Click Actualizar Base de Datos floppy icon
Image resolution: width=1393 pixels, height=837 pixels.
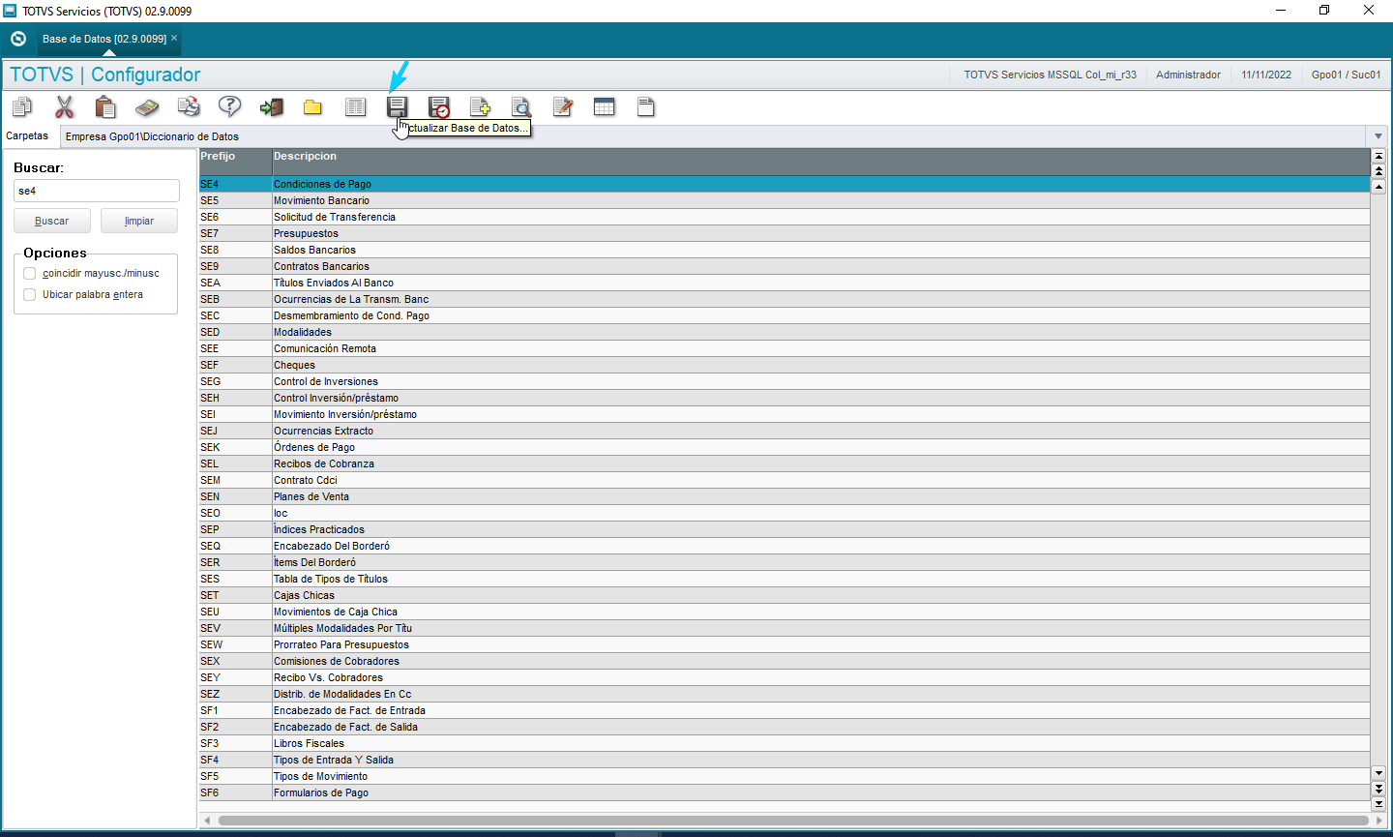[x=397, y=106]
